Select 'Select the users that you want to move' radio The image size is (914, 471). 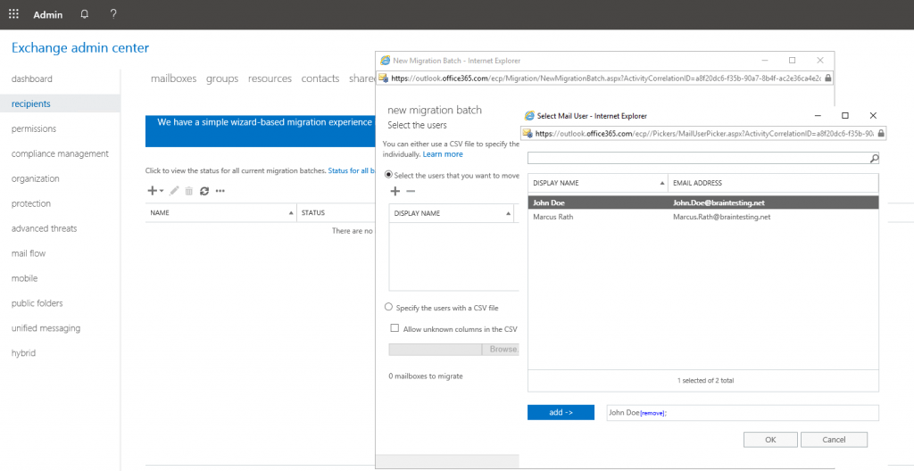pos(389,174)
